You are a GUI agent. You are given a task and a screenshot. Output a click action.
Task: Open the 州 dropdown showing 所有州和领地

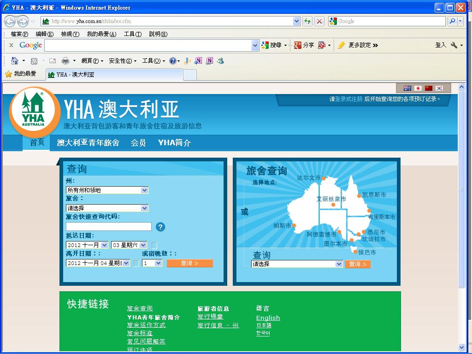pyautogui.click(x=107, y=190)
